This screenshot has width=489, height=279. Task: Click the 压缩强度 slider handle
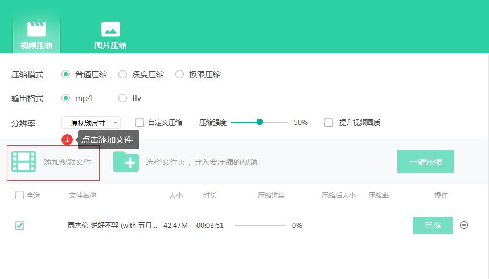[260, 122]
